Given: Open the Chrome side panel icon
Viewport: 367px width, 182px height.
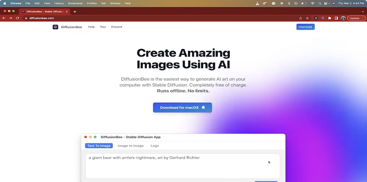Looking at the screenshot, I should [x=336, y=18].
